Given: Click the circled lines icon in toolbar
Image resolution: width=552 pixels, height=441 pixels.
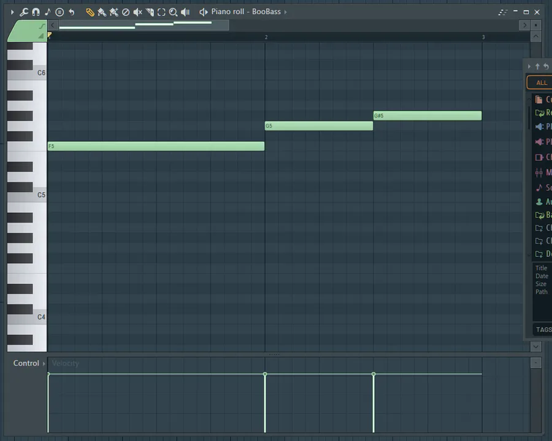Looking at the screenshot, I should point(59,12).
